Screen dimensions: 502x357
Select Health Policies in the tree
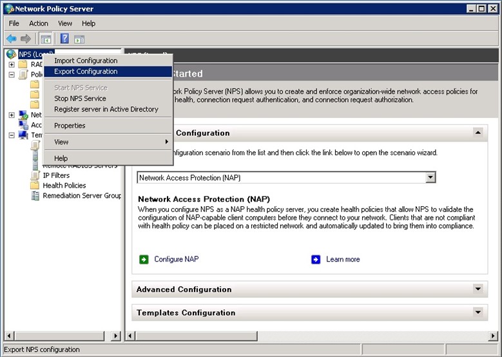point(64,186)
